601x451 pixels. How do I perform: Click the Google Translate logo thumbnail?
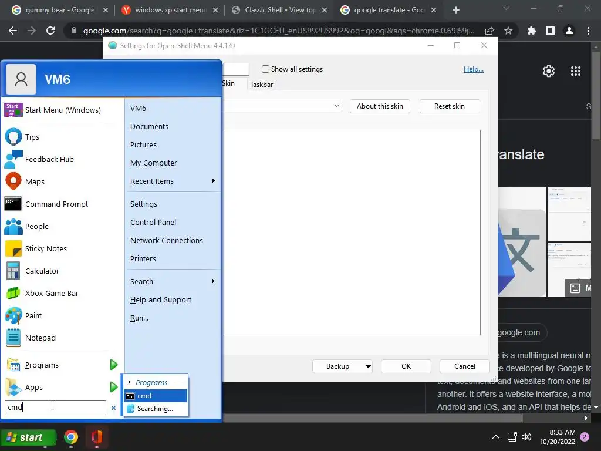pyautogui.click(x=522, y=242)
